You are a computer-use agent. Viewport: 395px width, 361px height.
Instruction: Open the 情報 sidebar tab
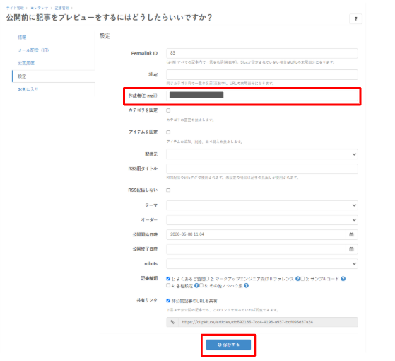pyautogui.click(x=22, y=38)
